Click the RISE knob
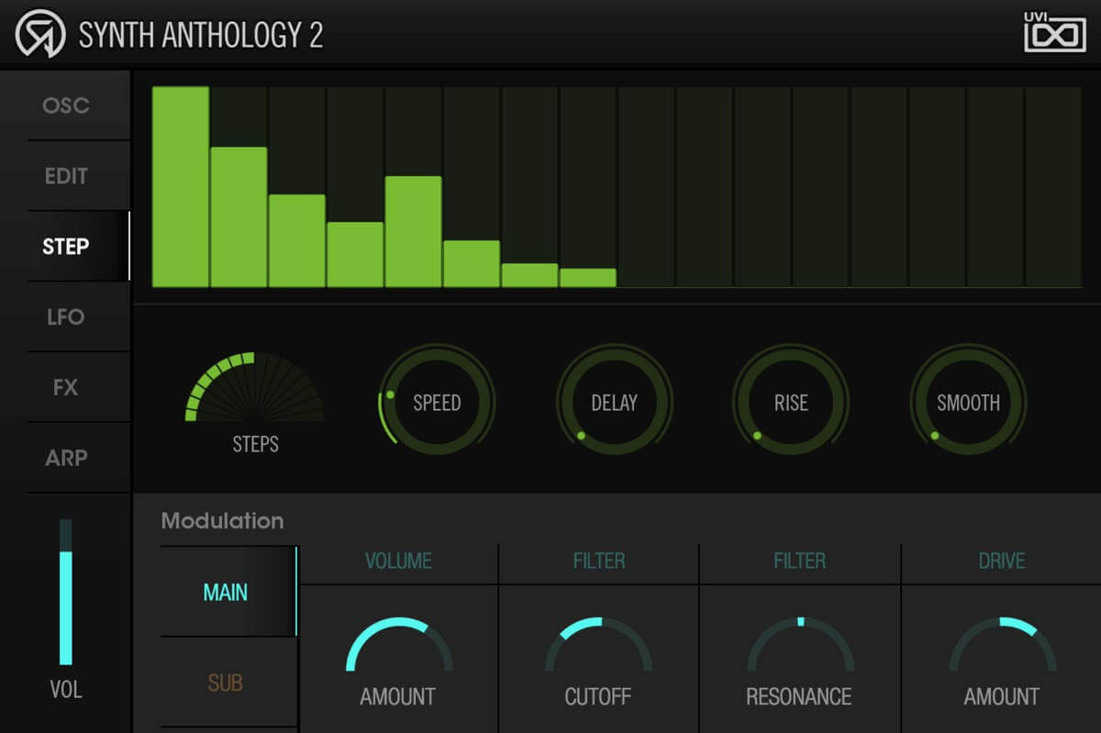 click(791, 401)
